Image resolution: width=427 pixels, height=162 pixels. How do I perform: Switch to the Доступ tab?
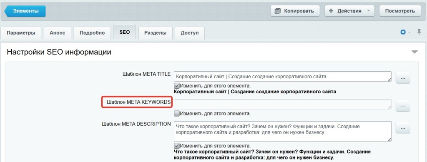click(190, 33)
